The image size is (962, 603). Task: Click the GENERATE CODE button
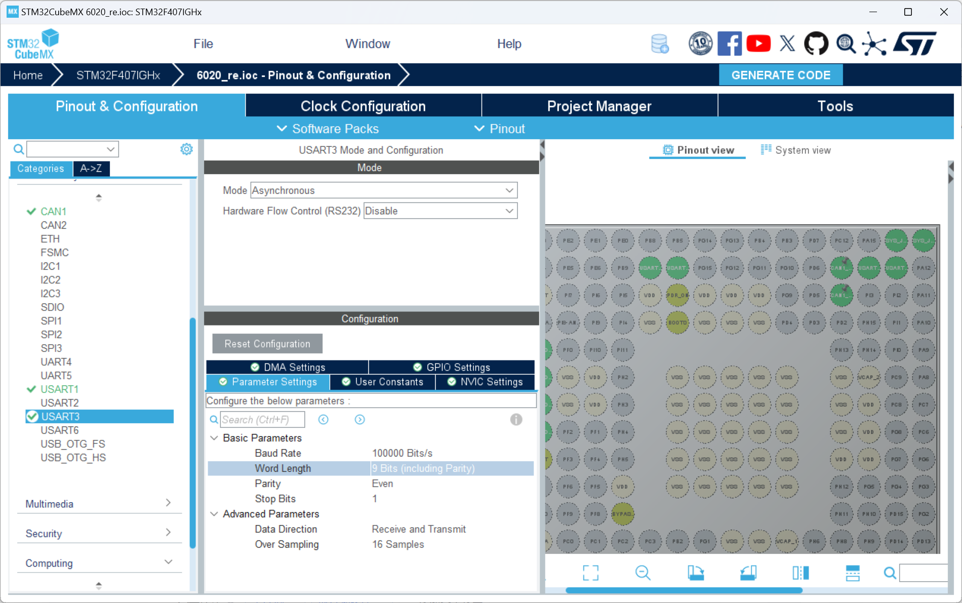781,75
